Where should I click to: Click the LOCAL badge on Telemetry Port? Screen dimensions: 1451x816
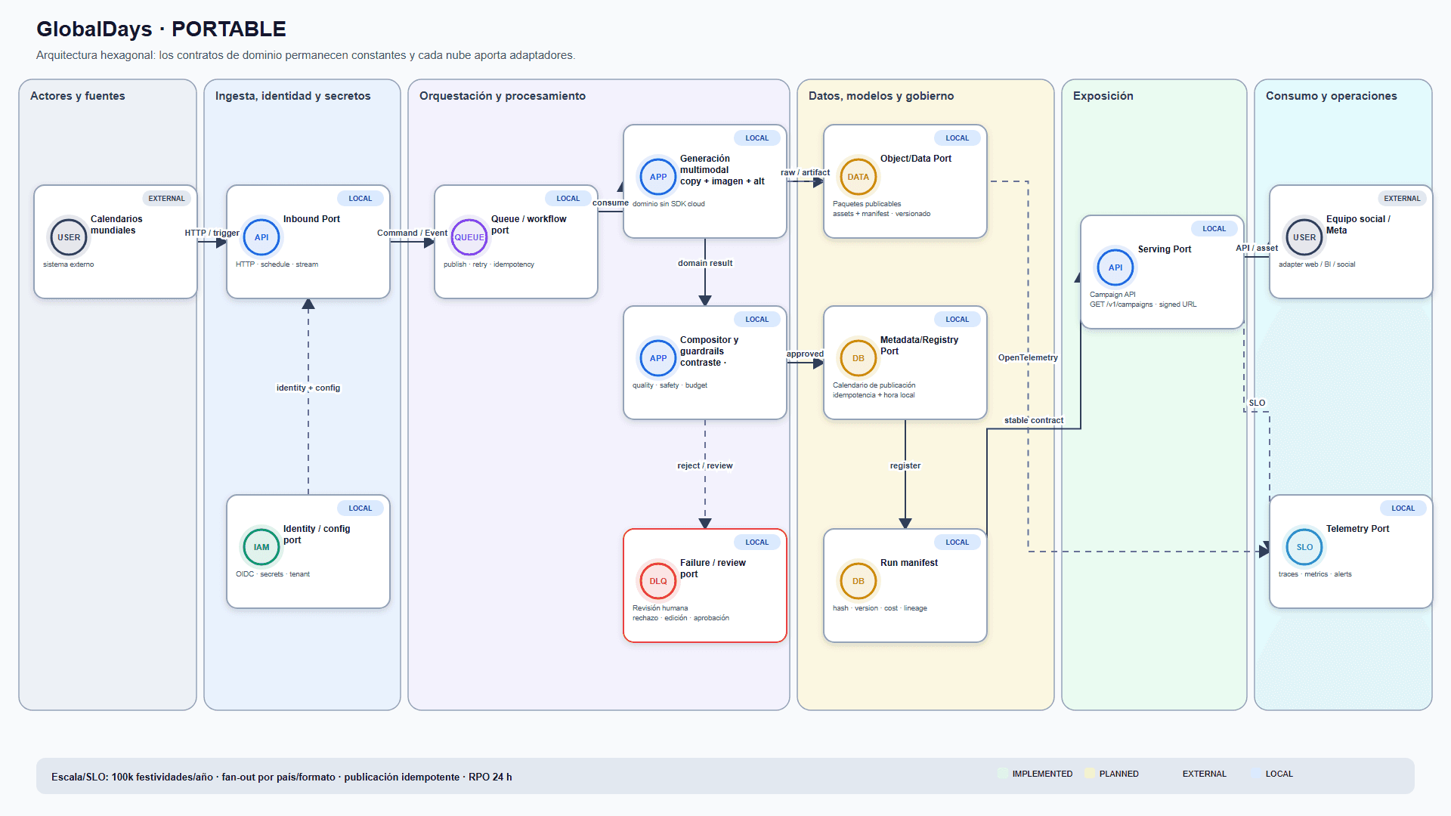(x=1403, y=508)
